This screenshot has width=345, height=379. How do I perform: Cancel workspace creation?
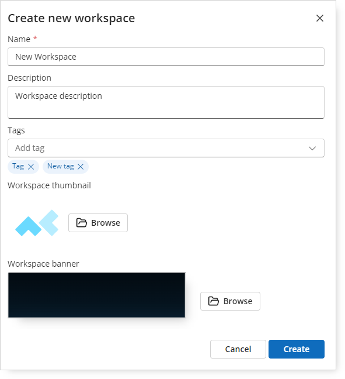point(238,349)
